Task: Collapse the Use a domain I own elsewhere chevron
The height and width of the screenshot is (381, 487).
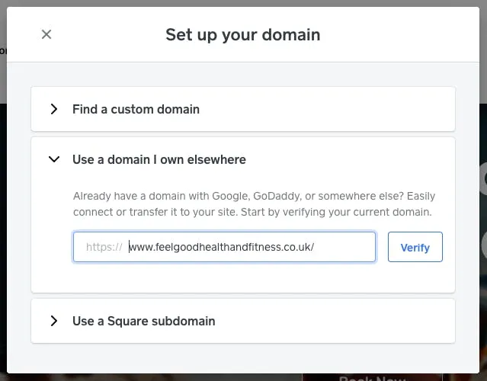Action: click(x=54, y=159)
